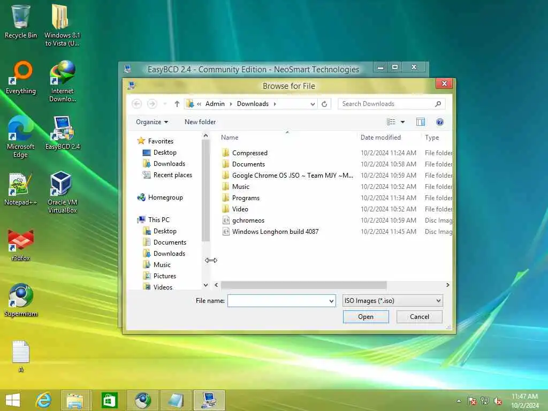Viewport: 548px width, 411px height.
Task: Launch the Everything search shortcut
Action: click(21, 78)
